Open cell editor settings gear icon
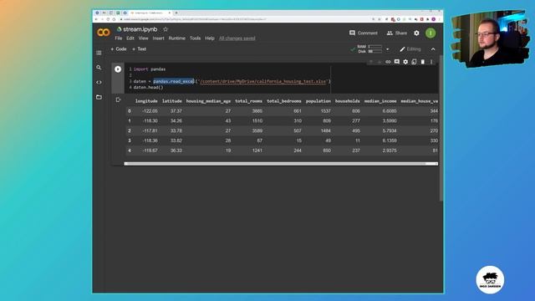535x301 pixels. (x=405, y=62)
